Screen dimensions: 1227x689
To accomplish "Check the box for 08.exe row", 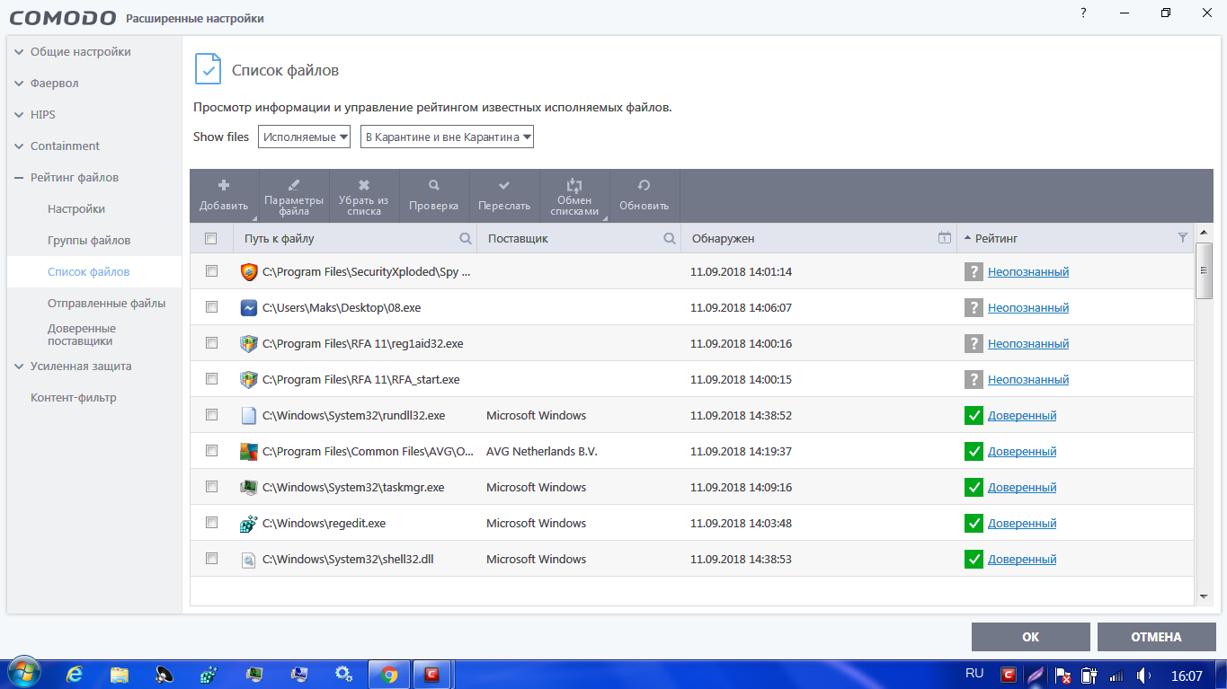I will (212, 307).
